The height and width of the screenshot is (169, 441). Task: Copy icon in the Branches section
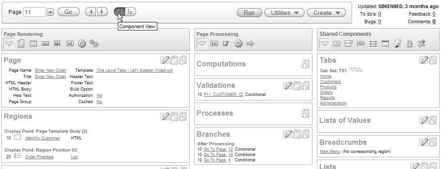[296, 134]
